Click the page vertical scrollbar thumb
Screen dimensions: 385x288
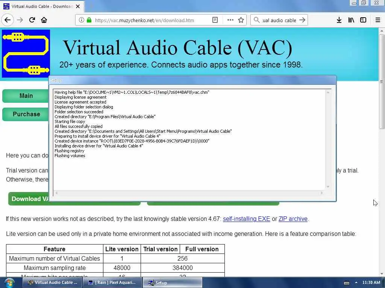[381, 81]
